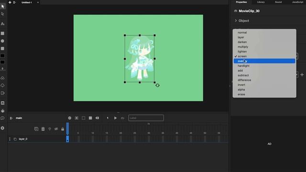This screenshot has width=306, height=172.
Task: Open the fill color swatch
Action: 2,56
